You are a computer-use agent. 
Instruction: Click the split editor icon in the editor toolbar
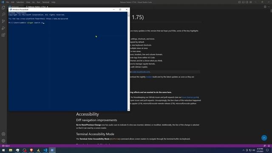point(265,7)
